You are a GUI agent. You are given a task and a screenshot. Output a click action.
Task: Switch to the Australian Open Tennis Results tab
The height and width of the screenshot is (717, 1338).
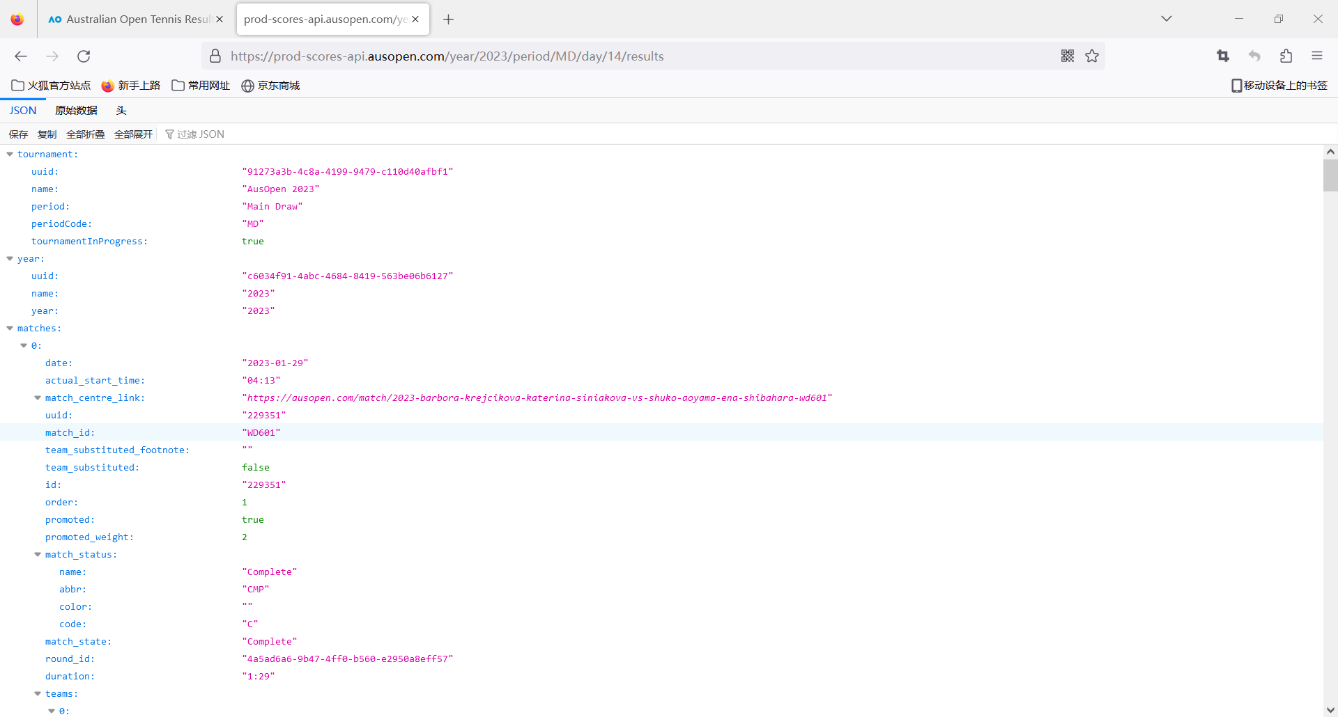pos(136,19)
